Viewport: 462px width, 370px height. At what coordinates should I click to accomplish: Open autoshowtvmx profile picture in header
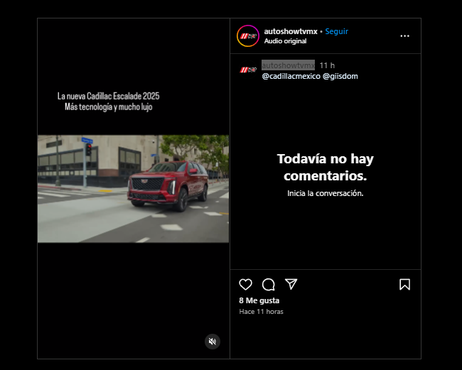(248, 36)
